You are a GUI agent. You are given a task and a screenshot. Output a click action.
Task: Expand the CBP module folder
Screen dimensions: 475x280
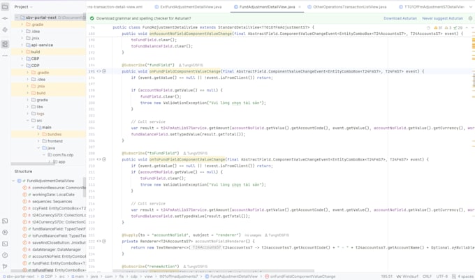click(22, 59)
